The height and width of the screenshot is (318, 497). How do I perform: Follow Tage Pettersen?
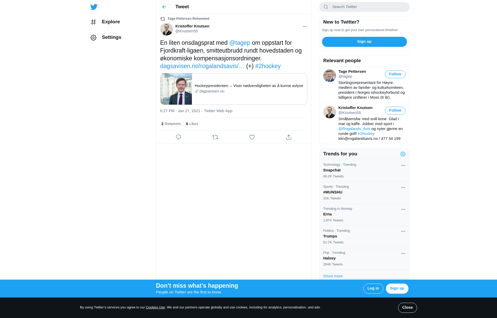pyautogui.click(x=395, y=74)
